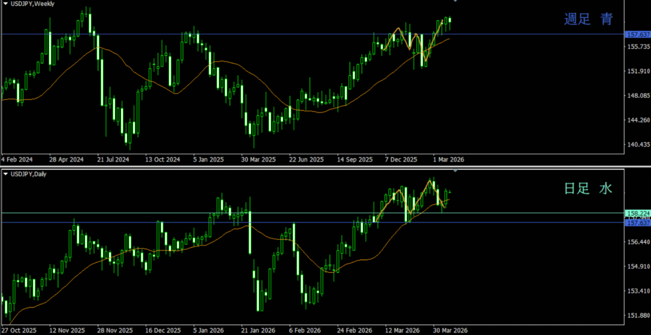This screenshot has height=335, width=651.
Task: Click the 30 Mar 2026 date on daily axis
Action: tap(450, 331)
